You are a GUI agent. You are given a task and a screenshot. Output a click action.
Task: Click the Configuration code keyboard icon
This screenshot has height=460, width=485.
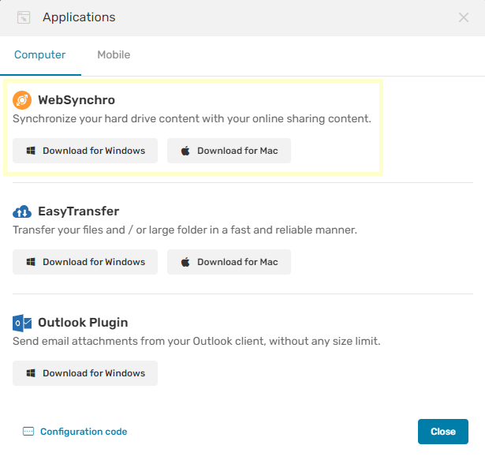[x=28, y=432]
